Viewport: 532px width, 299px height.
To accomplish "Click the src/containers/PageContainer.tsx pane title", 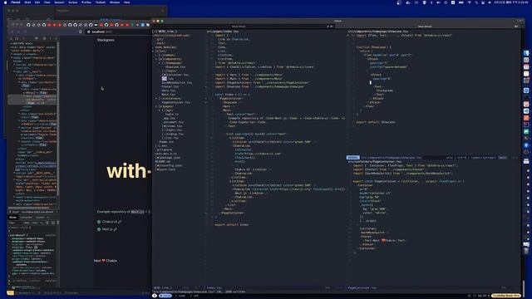I will tap(375, 162).
